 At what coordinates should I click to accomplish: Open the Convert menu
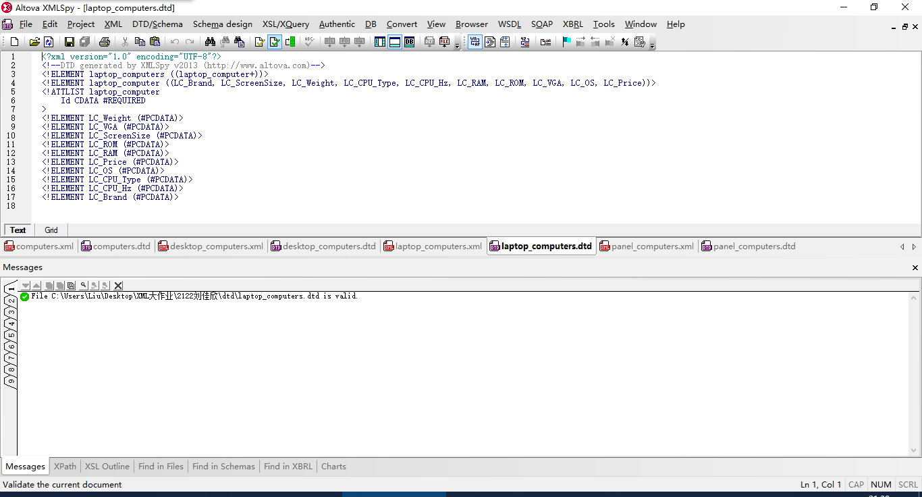[402, 24]
